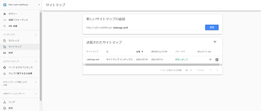Open rows per page dropdown

pyautogui.click(x=188, y=70)
